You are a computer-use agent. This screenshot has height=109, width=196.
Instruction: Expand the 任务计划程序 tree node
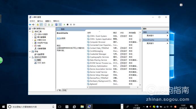click(33, 34)
